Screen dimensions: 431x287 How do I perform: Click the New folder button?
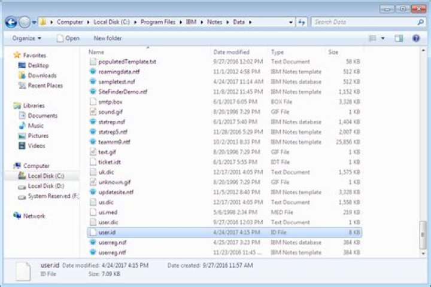pos(108,38)
